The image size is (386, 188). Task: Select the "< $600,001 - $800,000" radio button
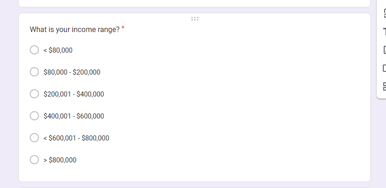pos(34,138)
